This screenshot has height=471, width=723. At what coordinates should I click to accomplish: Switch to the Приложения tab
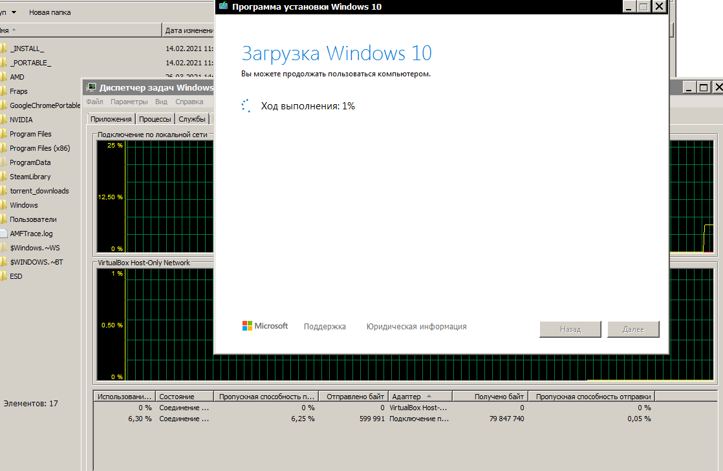pyautogui.click(x=111, y=119)
